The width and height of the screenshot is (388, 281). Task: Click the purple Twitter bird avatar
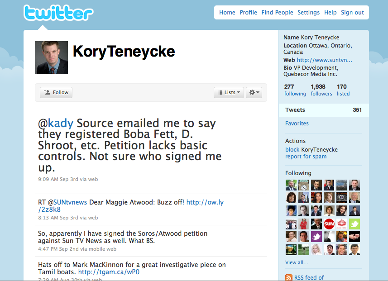[x=316, y=237]
